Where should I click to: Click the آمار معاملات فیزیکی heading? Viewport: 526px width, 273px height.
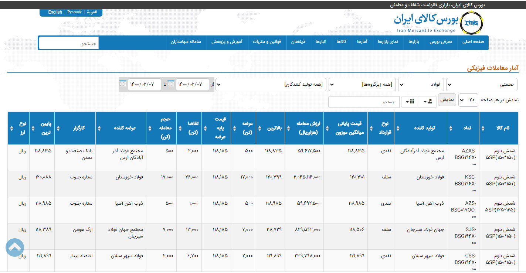(493, 68)
